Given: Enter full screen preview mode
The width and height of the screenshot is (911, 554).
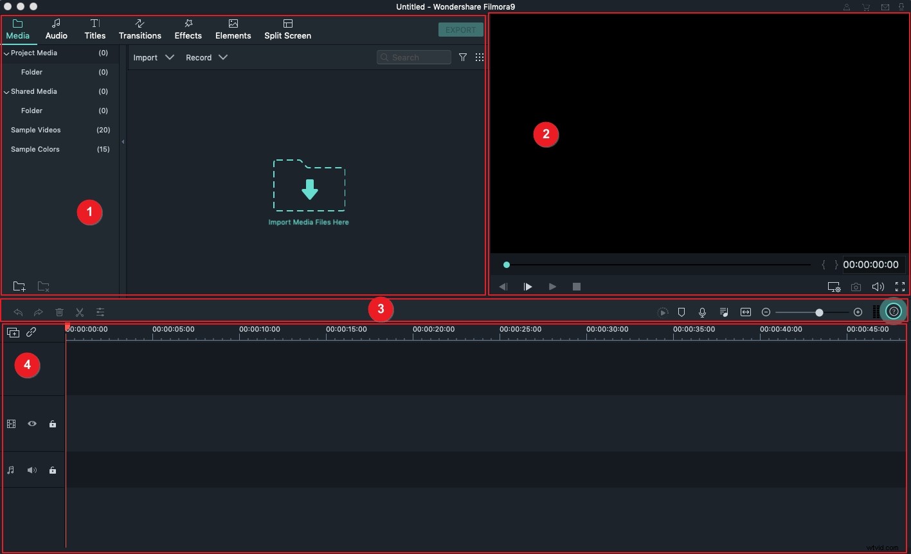Looking at the screenshot, I should click(900, 287).
